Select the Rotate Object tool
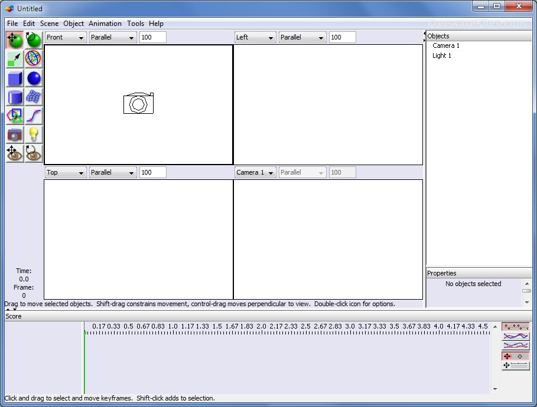Viewport: 537px width, 407px height. point(33,40)
